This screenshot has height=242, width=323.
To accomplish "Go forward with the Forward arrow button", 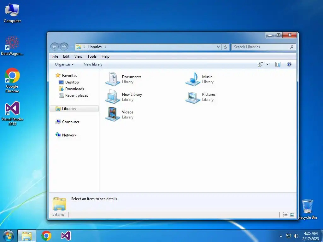I will (x=64, y=47).
